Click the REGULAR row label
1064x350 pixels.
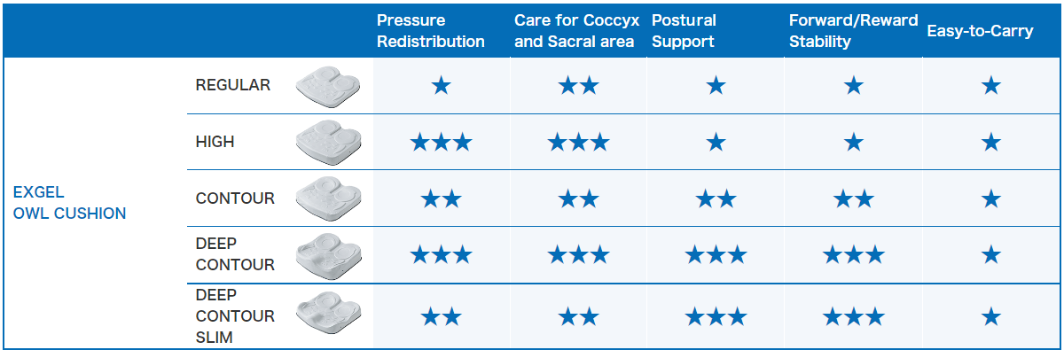pos(233,85)
